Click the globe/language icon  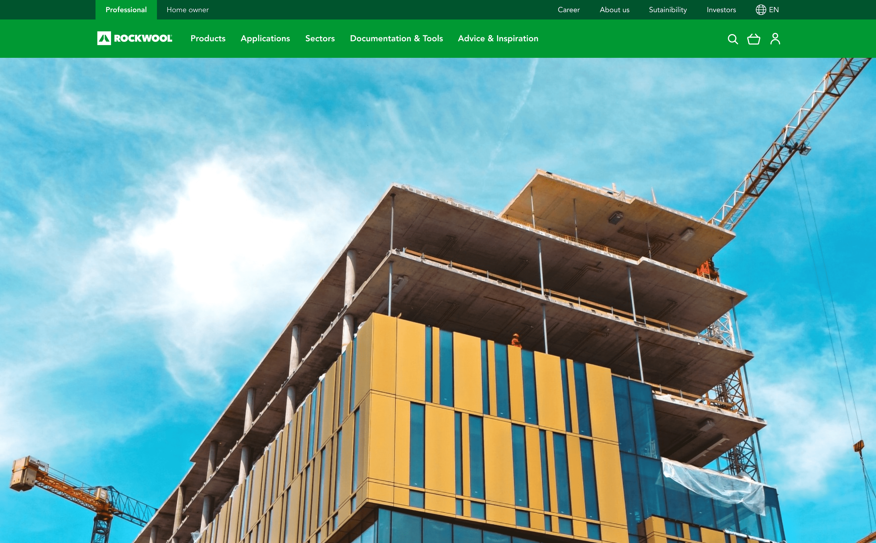(760, 9)
